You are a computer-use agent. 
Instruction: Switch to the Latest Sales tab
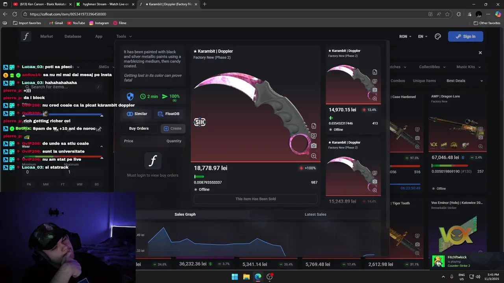315,215
